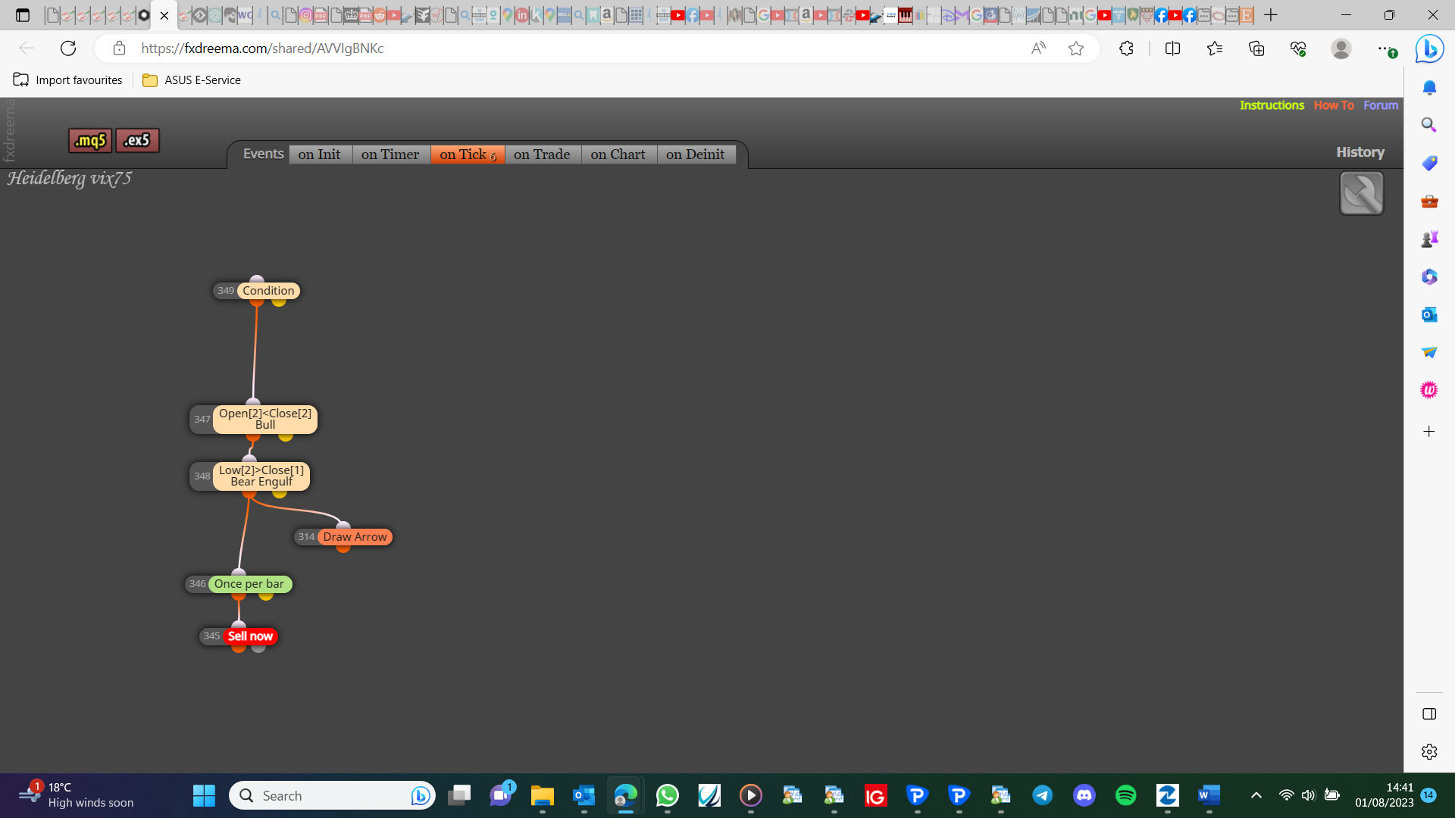Open WhatsApp from taskbar
This screenshot has height=818, width=1455.
(668, 795)
